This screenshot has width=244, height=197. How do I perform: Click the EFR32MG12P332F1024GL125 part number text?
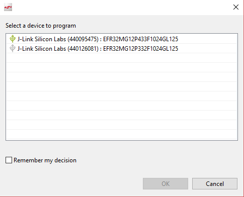(x=140, y=49)
